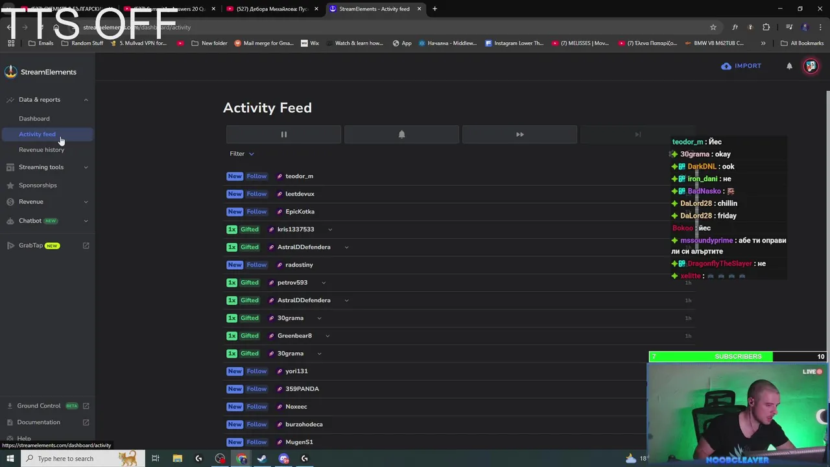Click the Gifted tag on Greenbear8 row
Image resolution: width=830 pixels, height=467 pixels.
click(x=250, y=336)
